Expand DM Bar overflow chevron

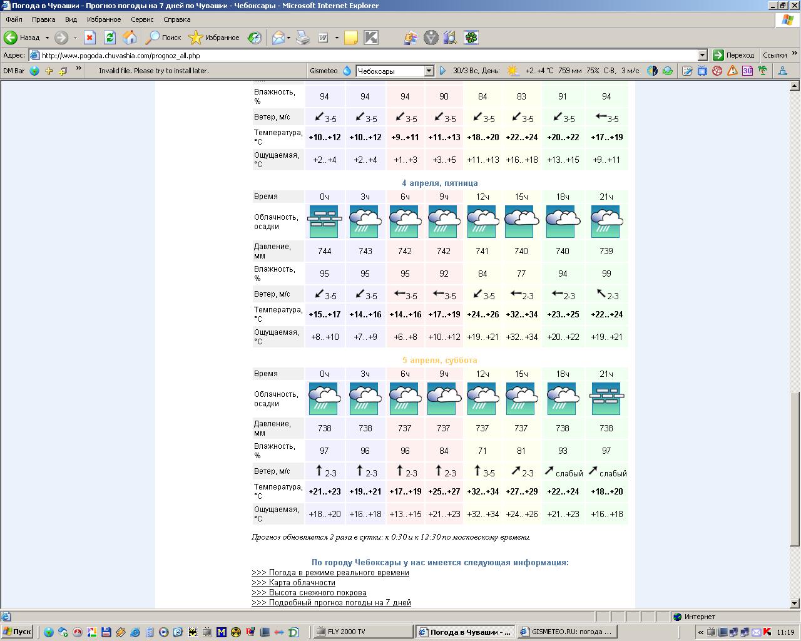point(78,69)
